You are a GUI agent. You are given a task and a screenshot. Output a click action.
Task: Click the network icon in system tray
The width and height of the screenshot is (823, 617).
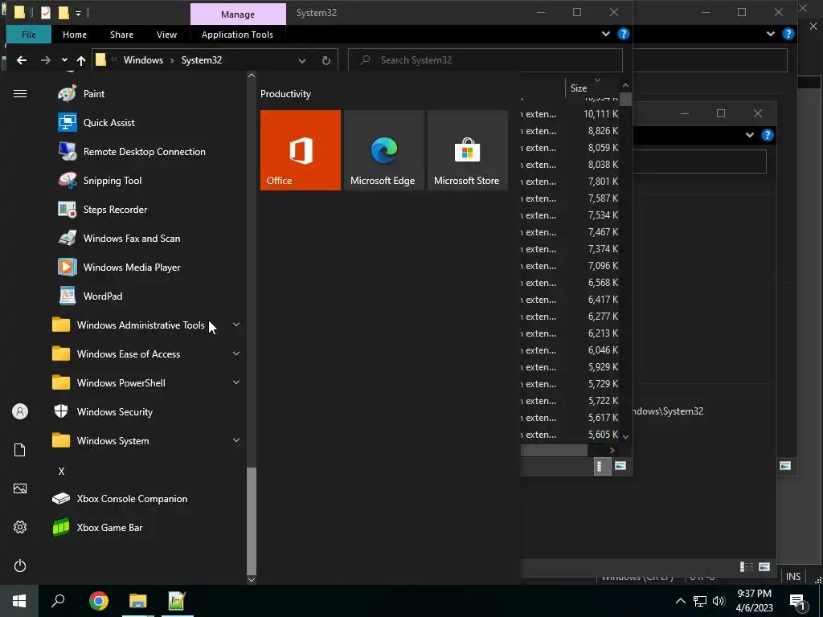(x=700, y=601)
